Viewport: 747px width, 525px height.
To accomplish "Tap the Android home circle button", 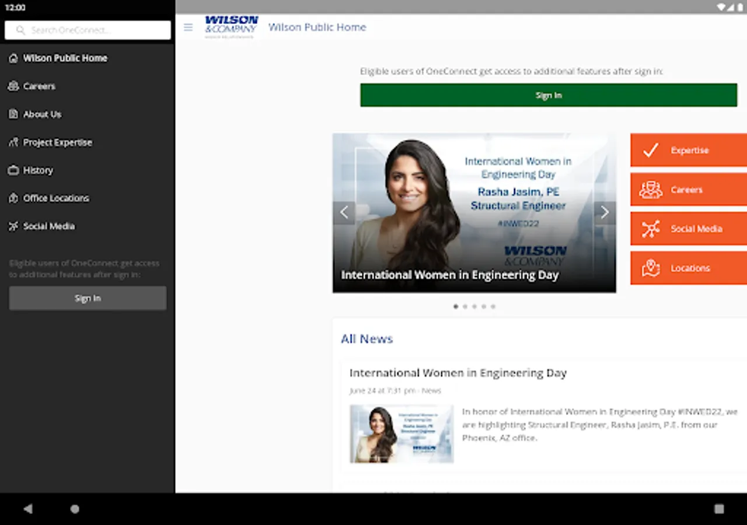I will click(75, 509).
